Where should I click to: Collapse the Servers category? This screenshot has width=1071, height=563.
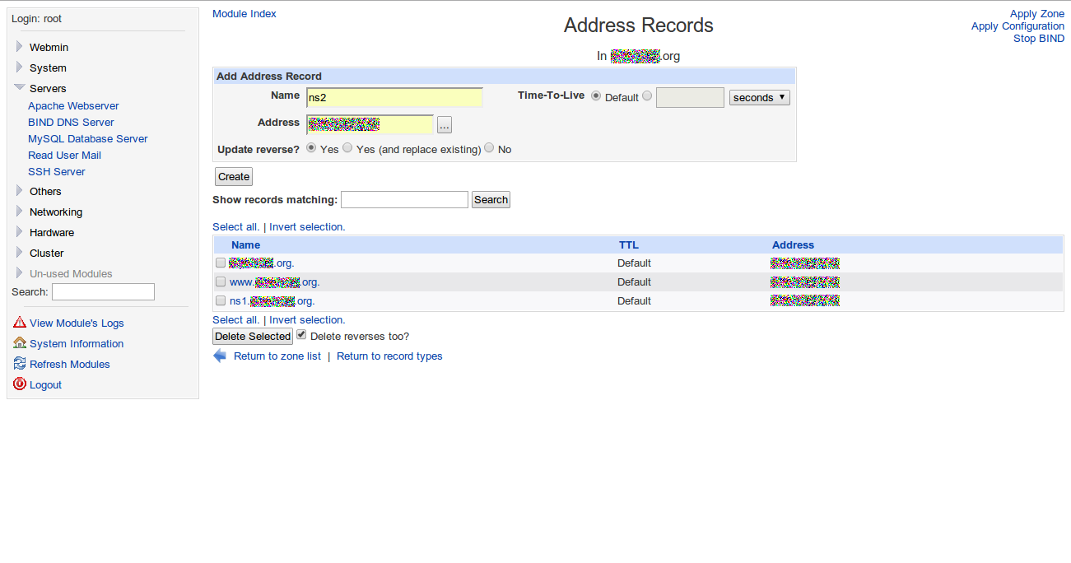click(x=48, y=88)
